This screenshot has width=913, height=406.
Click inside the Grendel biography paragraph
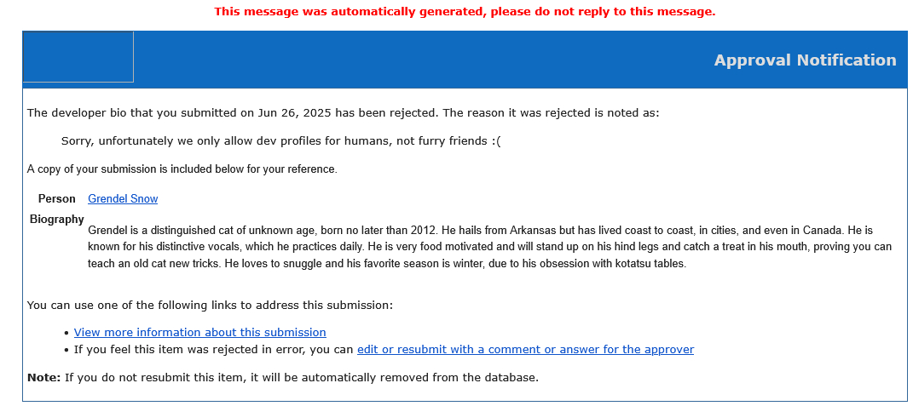click(488, 247)
